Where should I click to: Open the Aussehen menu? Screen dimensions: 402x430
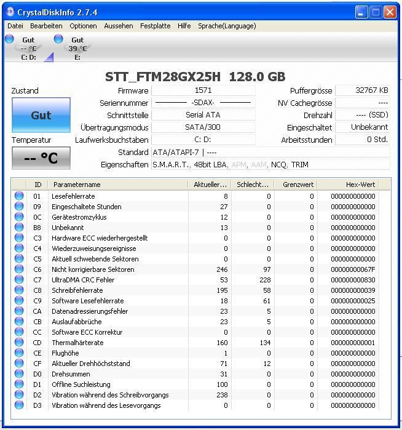pyautogui.click(x=119, y=26)
